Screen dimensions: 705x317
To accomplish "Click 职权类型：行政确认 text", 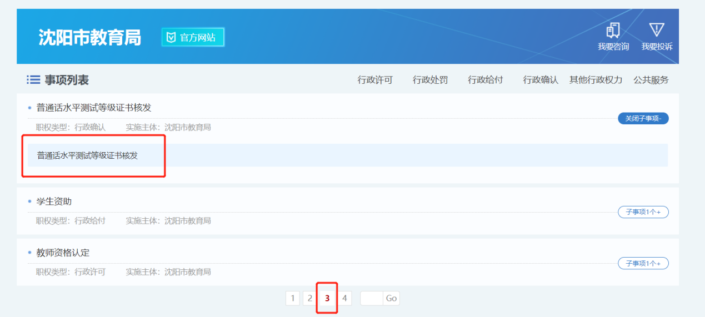I will pyautogui.click(x=71, y=128).
